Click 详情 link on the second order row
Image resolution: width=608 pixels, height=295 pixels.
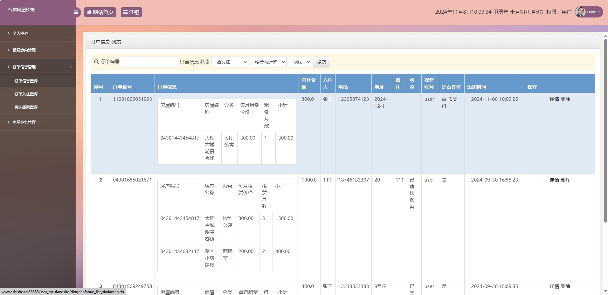(554, 180)
